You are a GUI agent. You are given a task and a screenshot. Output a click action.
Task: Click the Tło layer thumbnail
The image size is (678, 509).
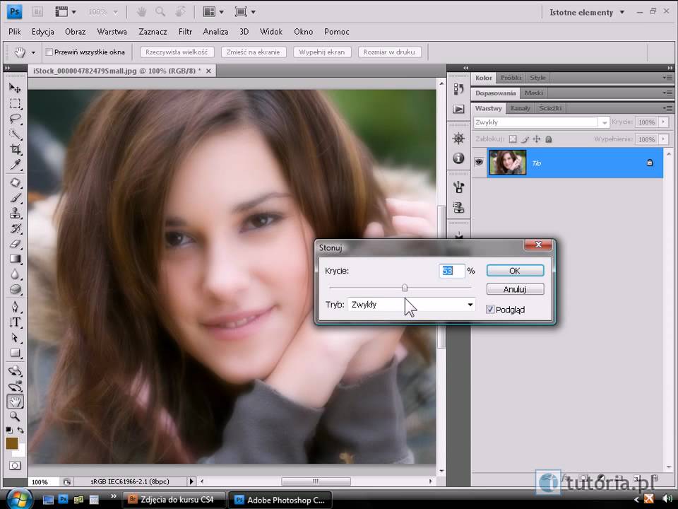[x=508, y=163]
